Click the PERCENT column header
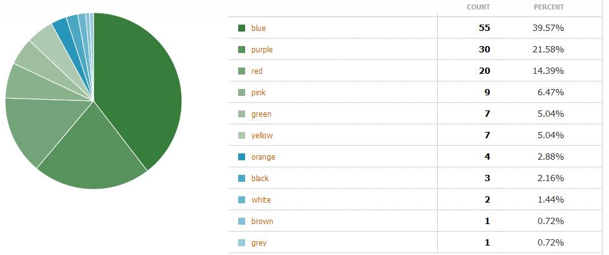The image size is (609, 255). [548, 7]
